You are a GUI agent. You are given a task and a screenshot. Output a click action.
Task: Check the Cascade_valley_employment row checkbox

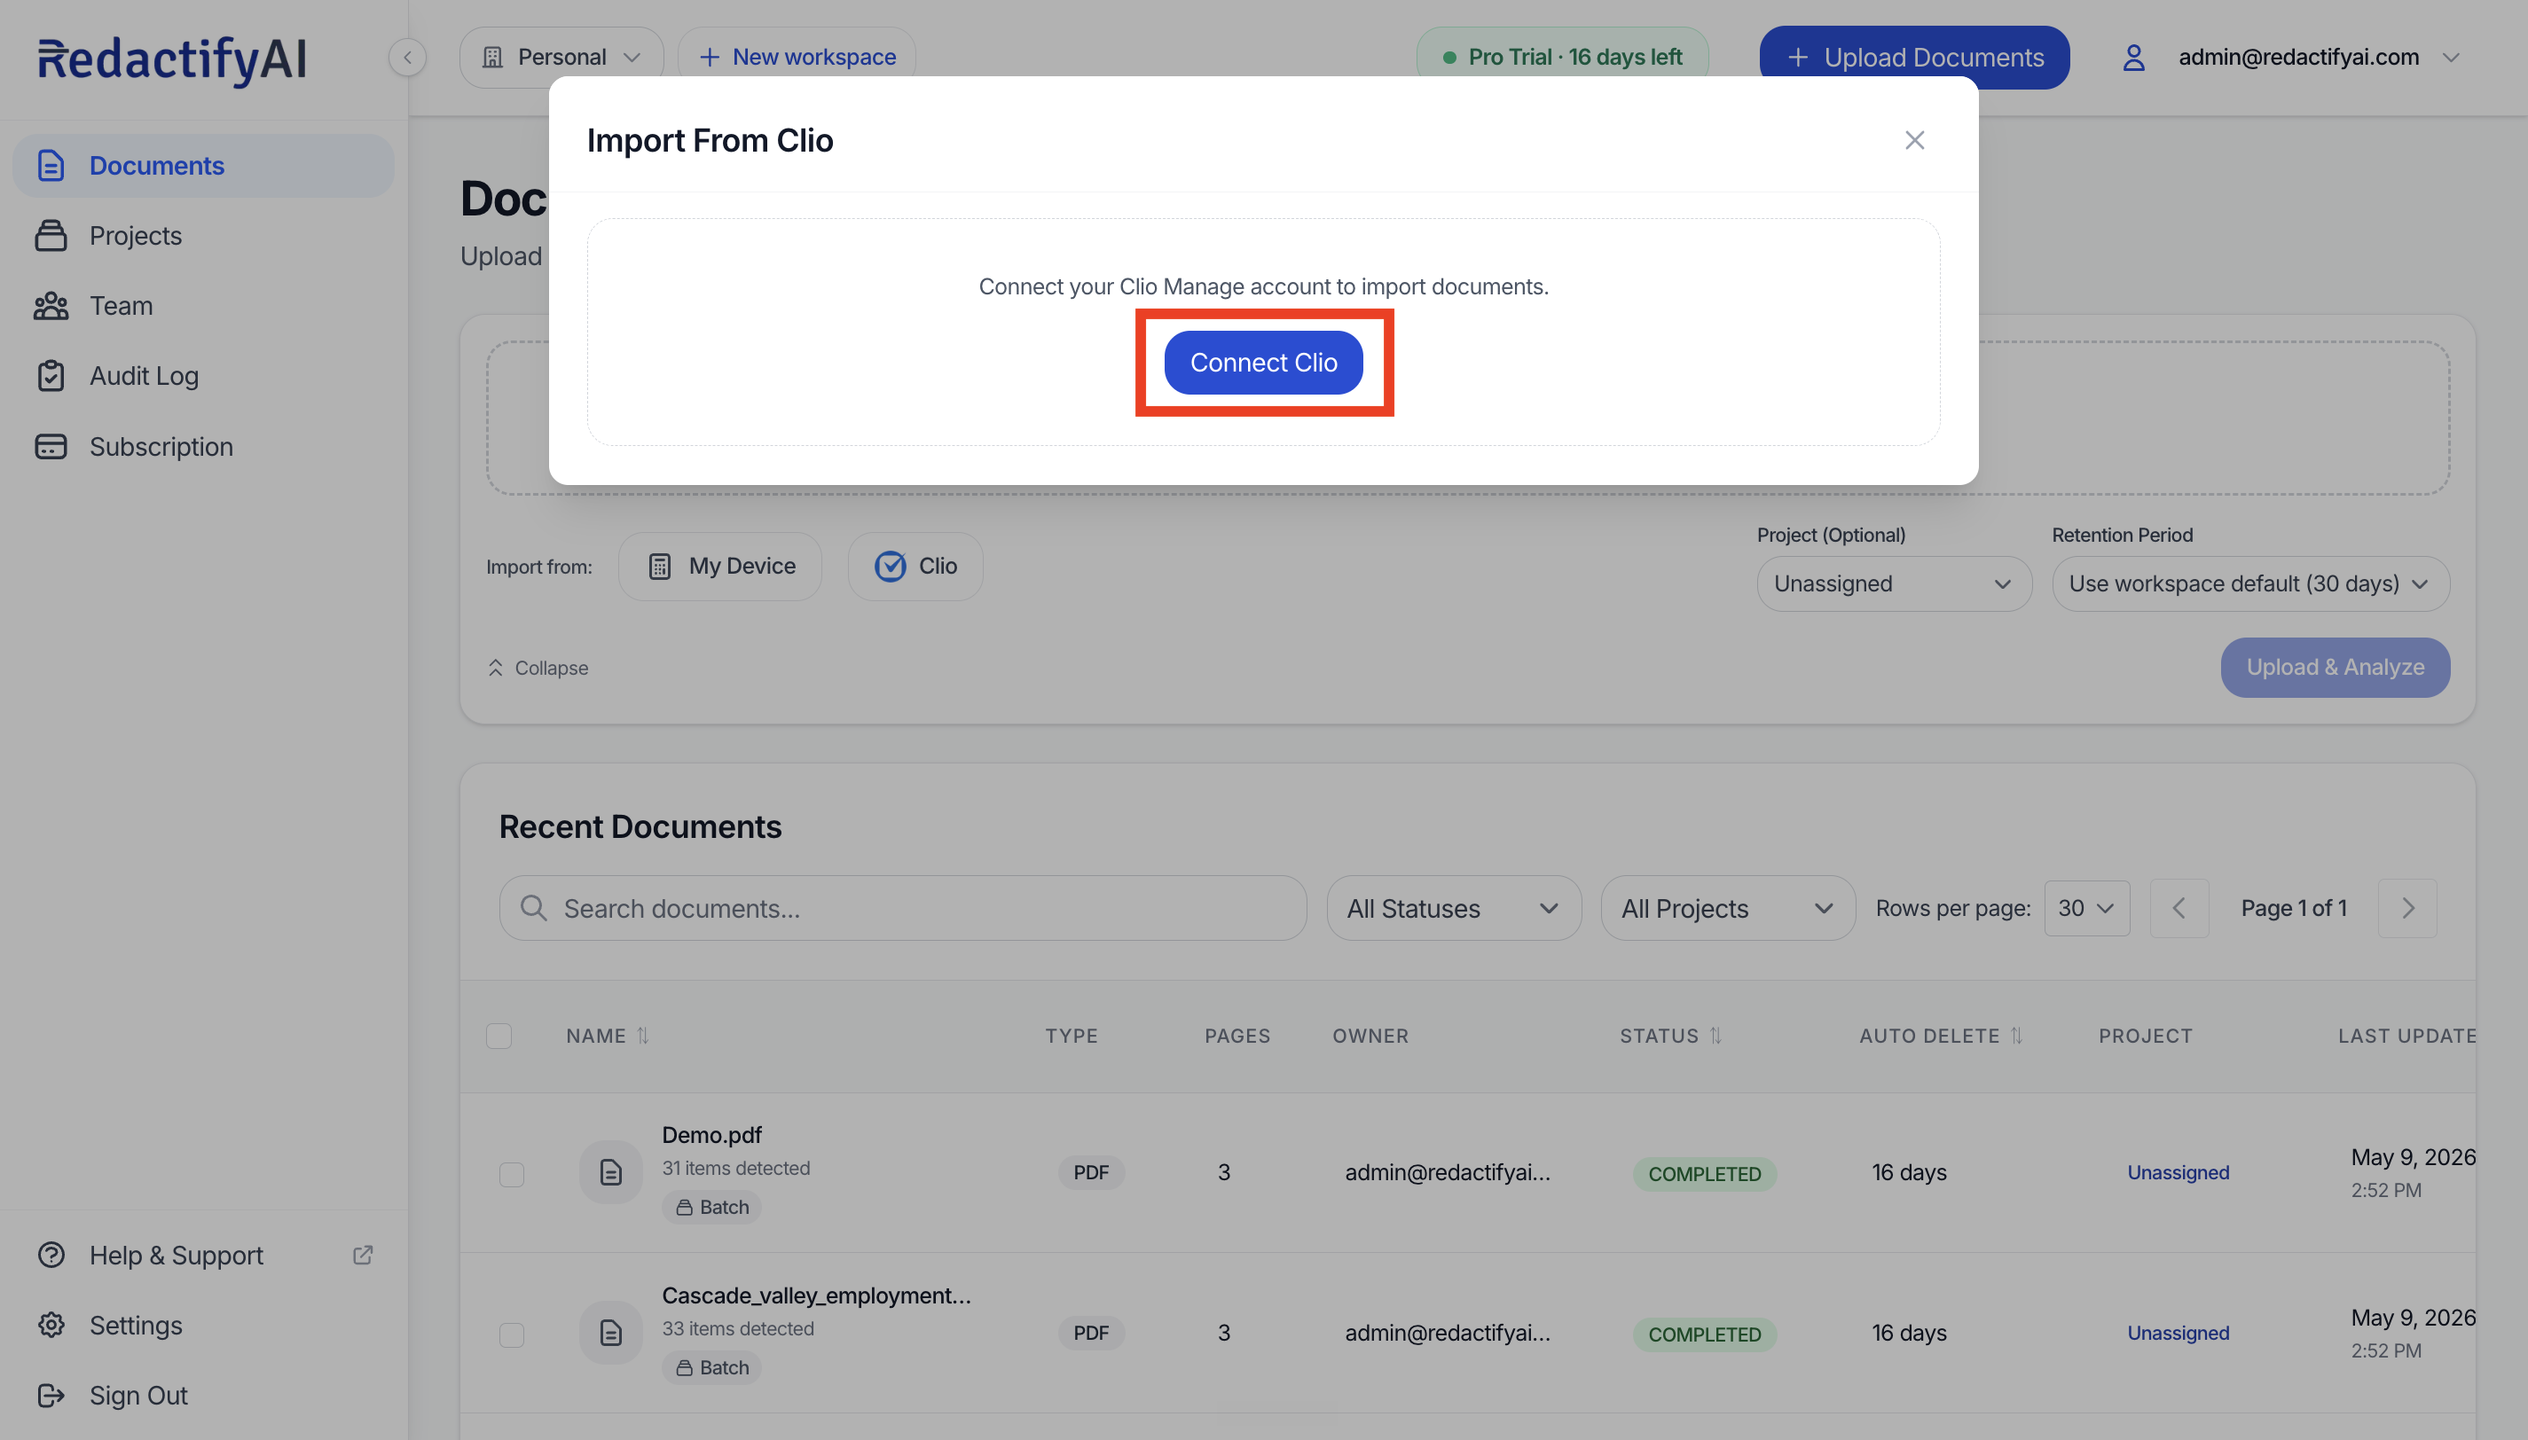[x=511, y=1334]
